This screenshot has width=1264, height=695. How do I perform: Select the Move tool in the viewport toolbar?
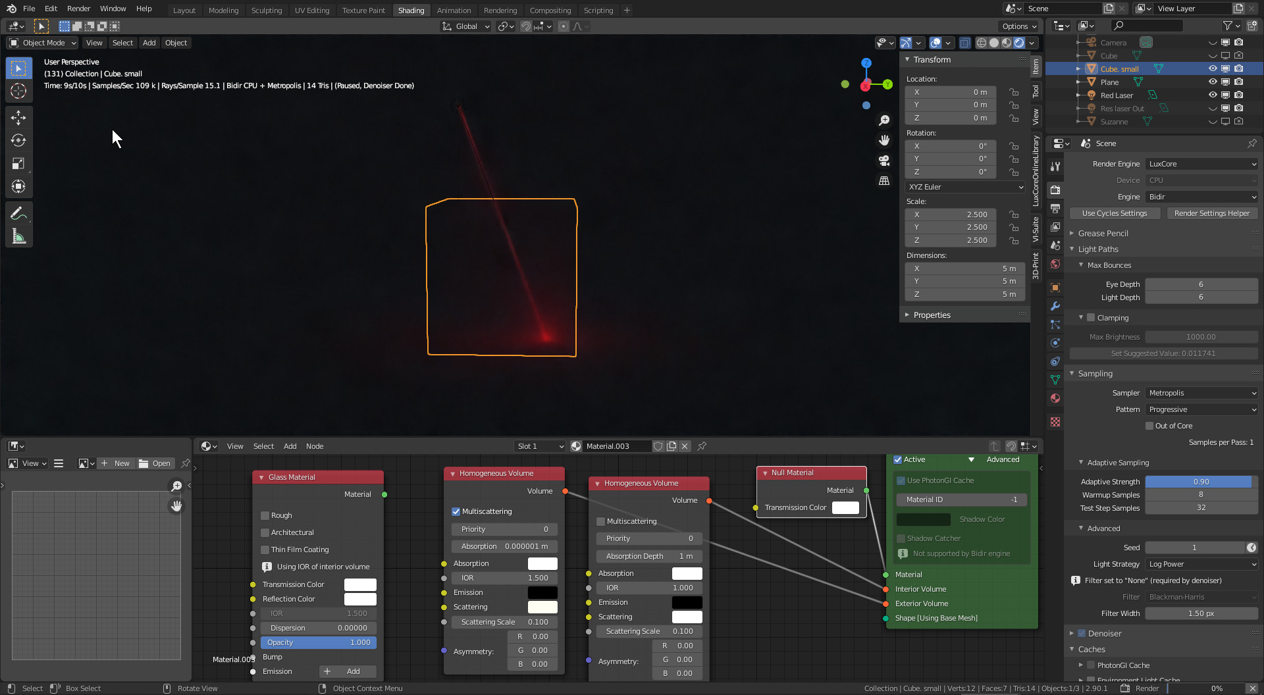pyautogui.click(x=18, y=118)
